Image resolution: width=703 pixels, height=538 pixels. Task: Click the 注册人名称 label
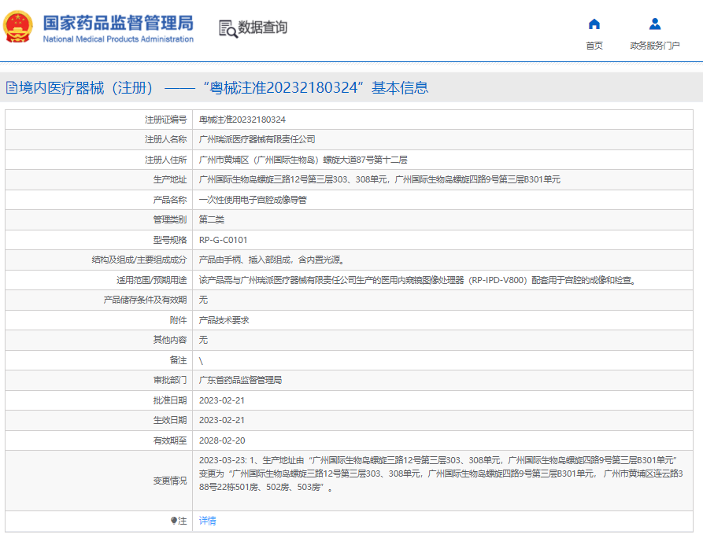[165, 140]
